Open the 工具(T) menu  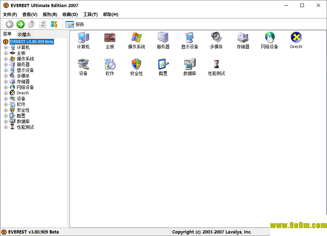[x=90, y=15]
